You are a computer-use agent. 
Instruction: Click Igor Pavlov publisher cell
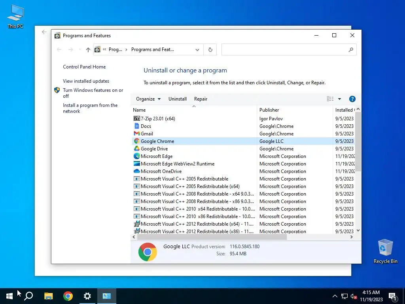271,119
